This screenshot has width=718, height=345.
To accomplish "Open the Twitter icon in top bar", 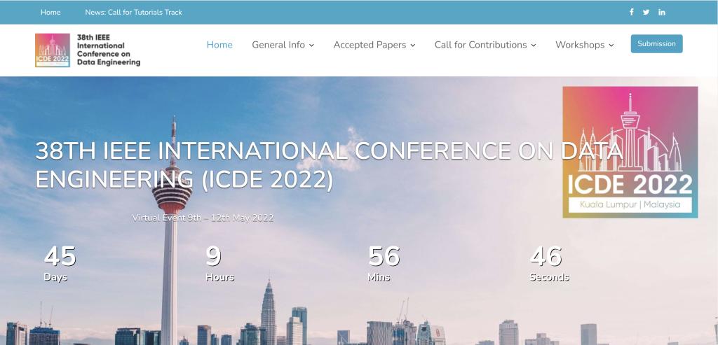I will pos(646,13).
